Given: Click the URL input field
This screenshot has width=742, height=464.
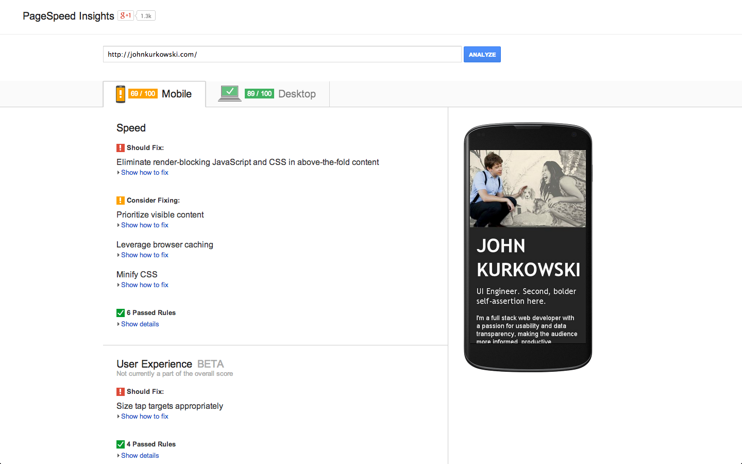Looking at the screenshot, I should [x=282, y=54].
